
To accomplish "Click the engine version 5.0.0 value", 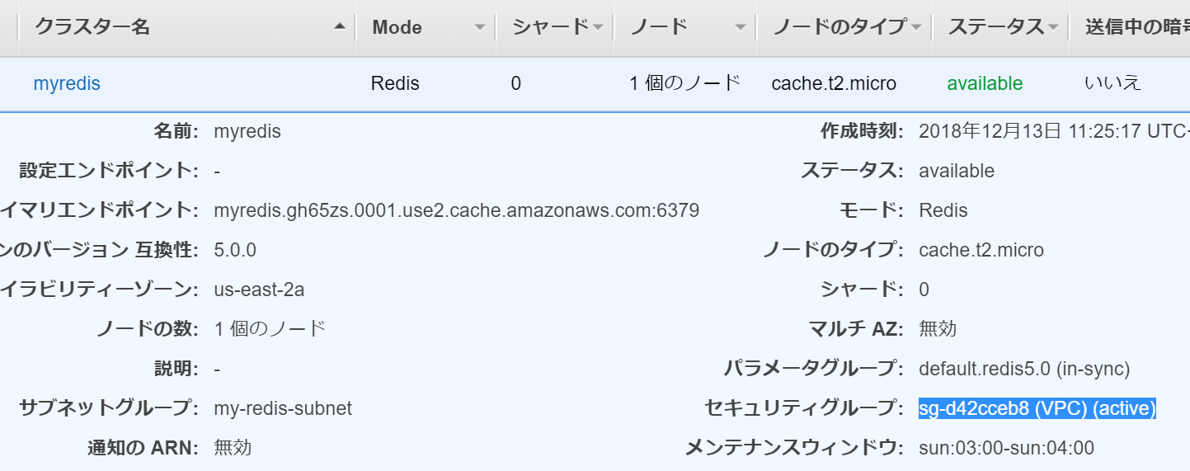I will [x=235, y=250].
